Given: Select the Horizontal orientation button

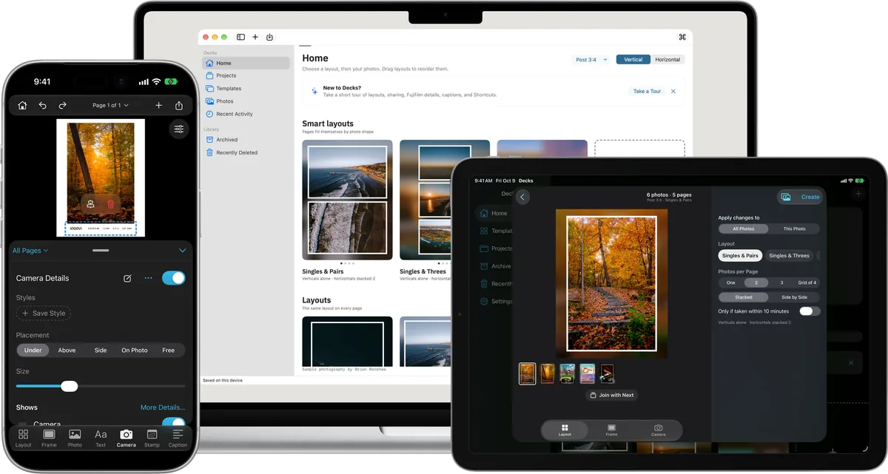Looking at the screenshot, I should click(667, 59).
